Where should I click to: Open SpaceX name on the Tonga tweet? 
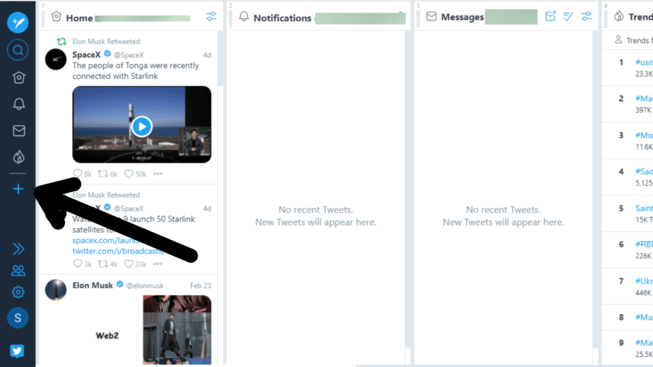click(x=87, y=55)
